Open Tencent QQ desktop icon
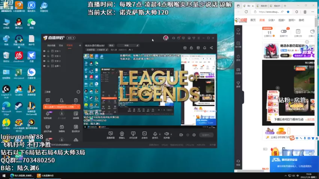319x179 pixels. (19, 24)
